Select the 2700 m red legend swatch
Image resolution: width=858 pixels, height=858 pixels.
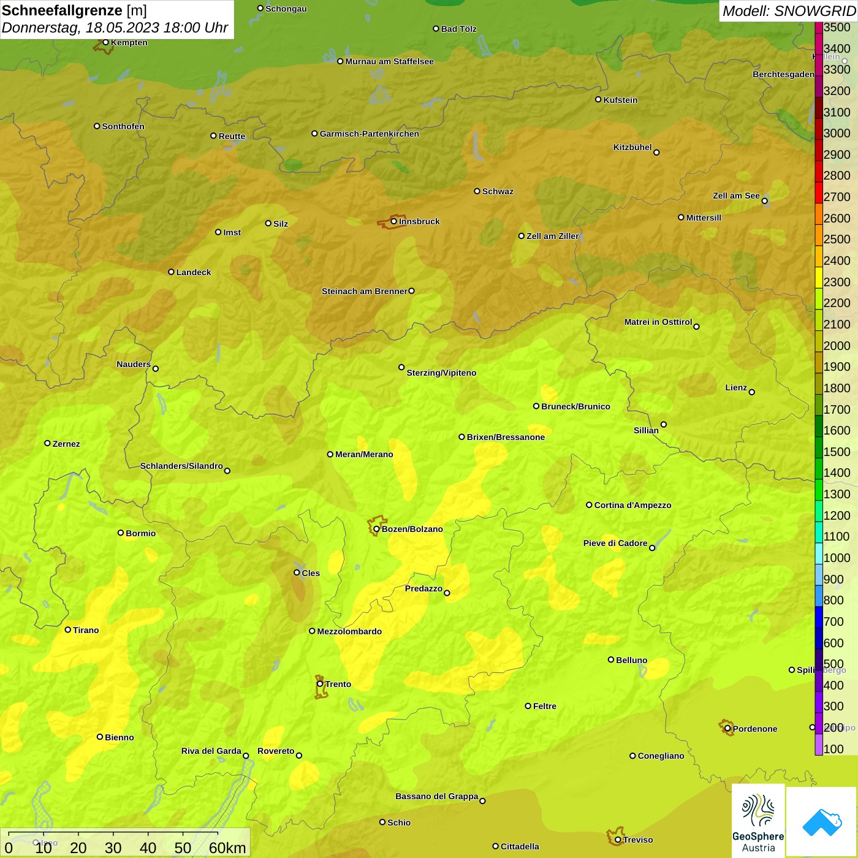point(819,192)
